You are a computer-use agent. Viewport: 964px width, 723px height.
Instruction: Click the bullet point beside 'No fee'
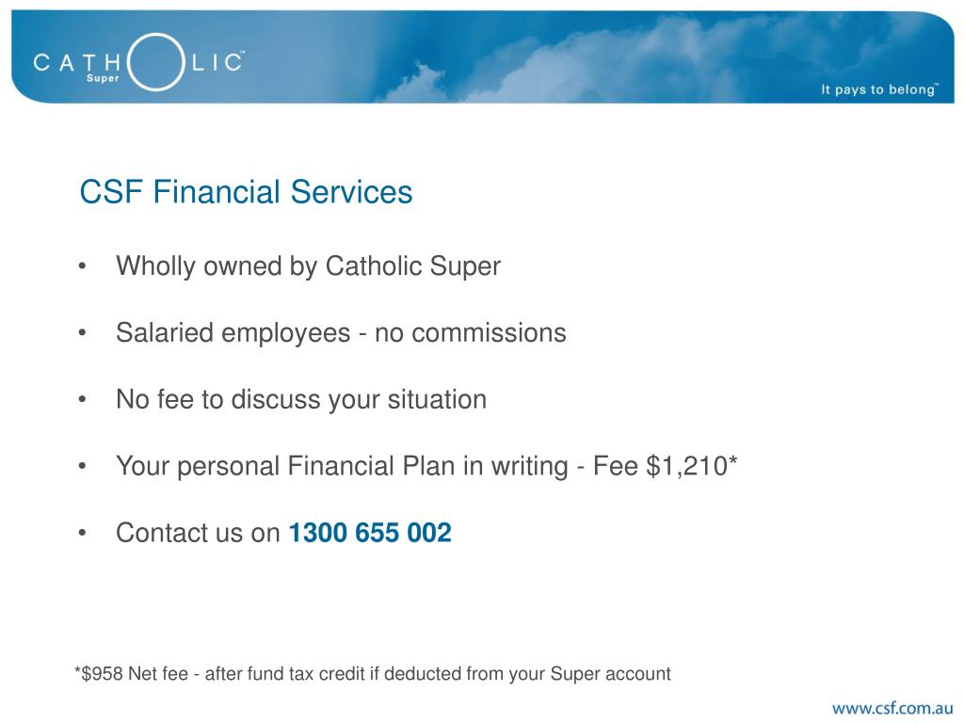tap(83, 400)
